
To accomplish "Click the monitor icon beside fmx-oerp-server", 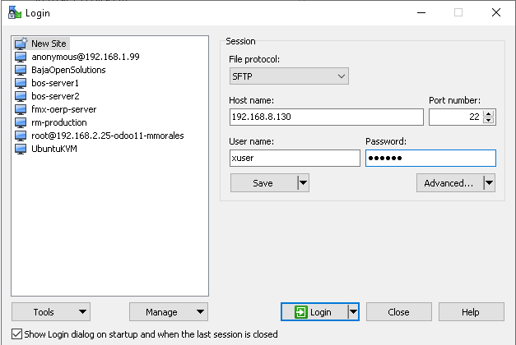I will click(x=21, y=109).
